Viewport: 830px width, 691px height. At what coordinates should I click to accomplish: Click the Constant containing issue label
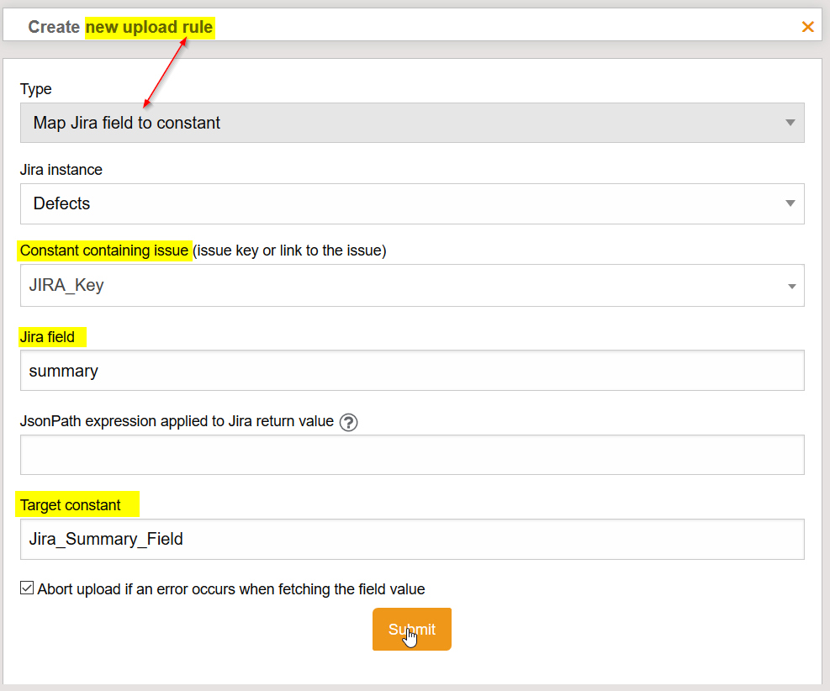[104, 251]
